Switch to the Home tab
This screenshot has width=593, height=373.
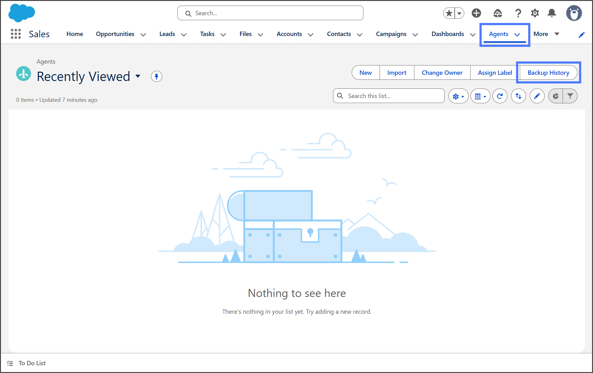coord(75,34)
